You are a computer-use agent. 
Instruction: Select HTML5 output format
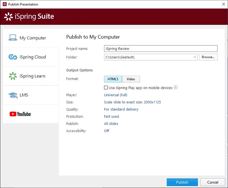113,79
